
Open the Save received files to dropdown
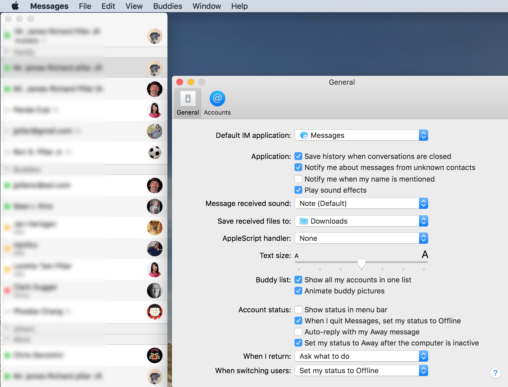coord(361,221)
